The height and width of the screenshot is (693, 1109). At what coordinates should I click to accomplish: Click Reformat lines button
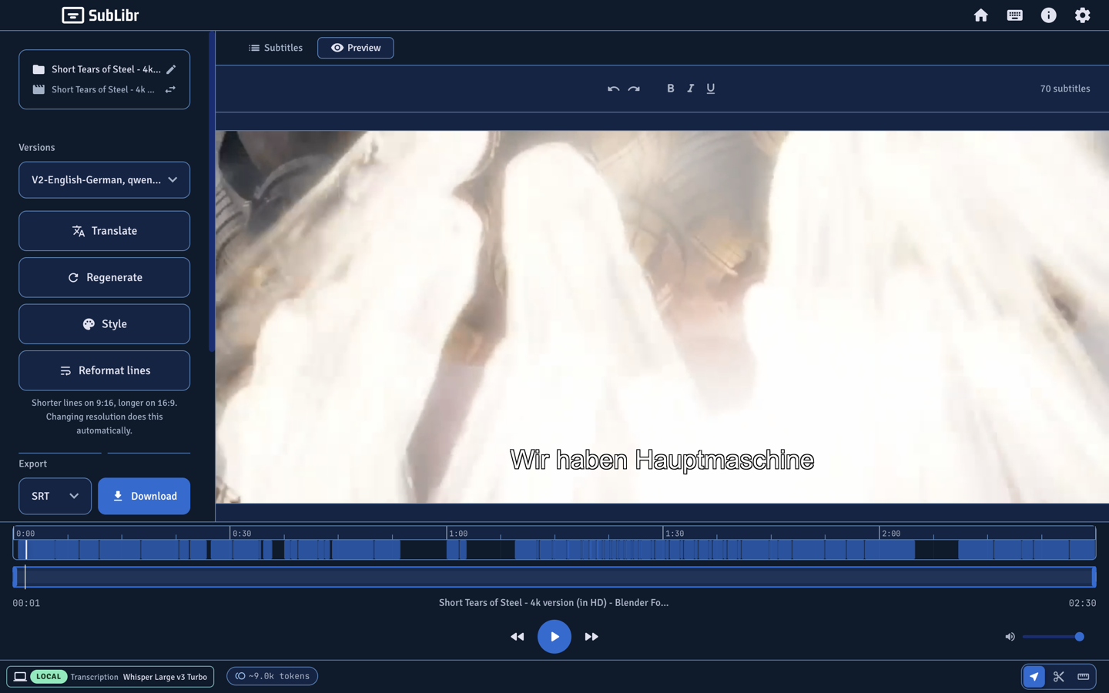[x=104, y=370]
